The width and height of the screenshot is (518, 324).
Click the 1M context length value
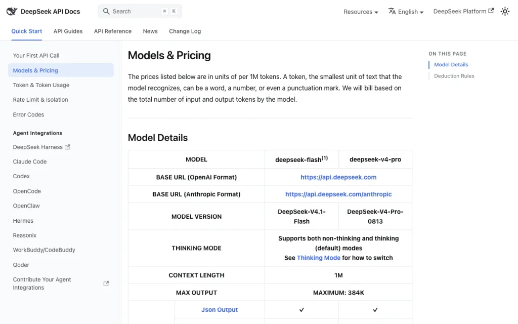pyautogui.click(x=338, y=275)
